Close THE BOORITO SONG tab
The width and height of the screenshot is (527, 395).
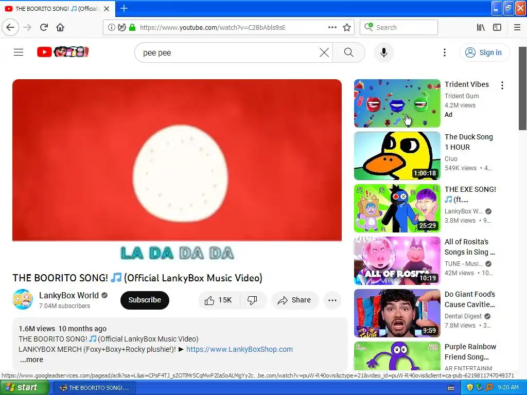[107, 9]
